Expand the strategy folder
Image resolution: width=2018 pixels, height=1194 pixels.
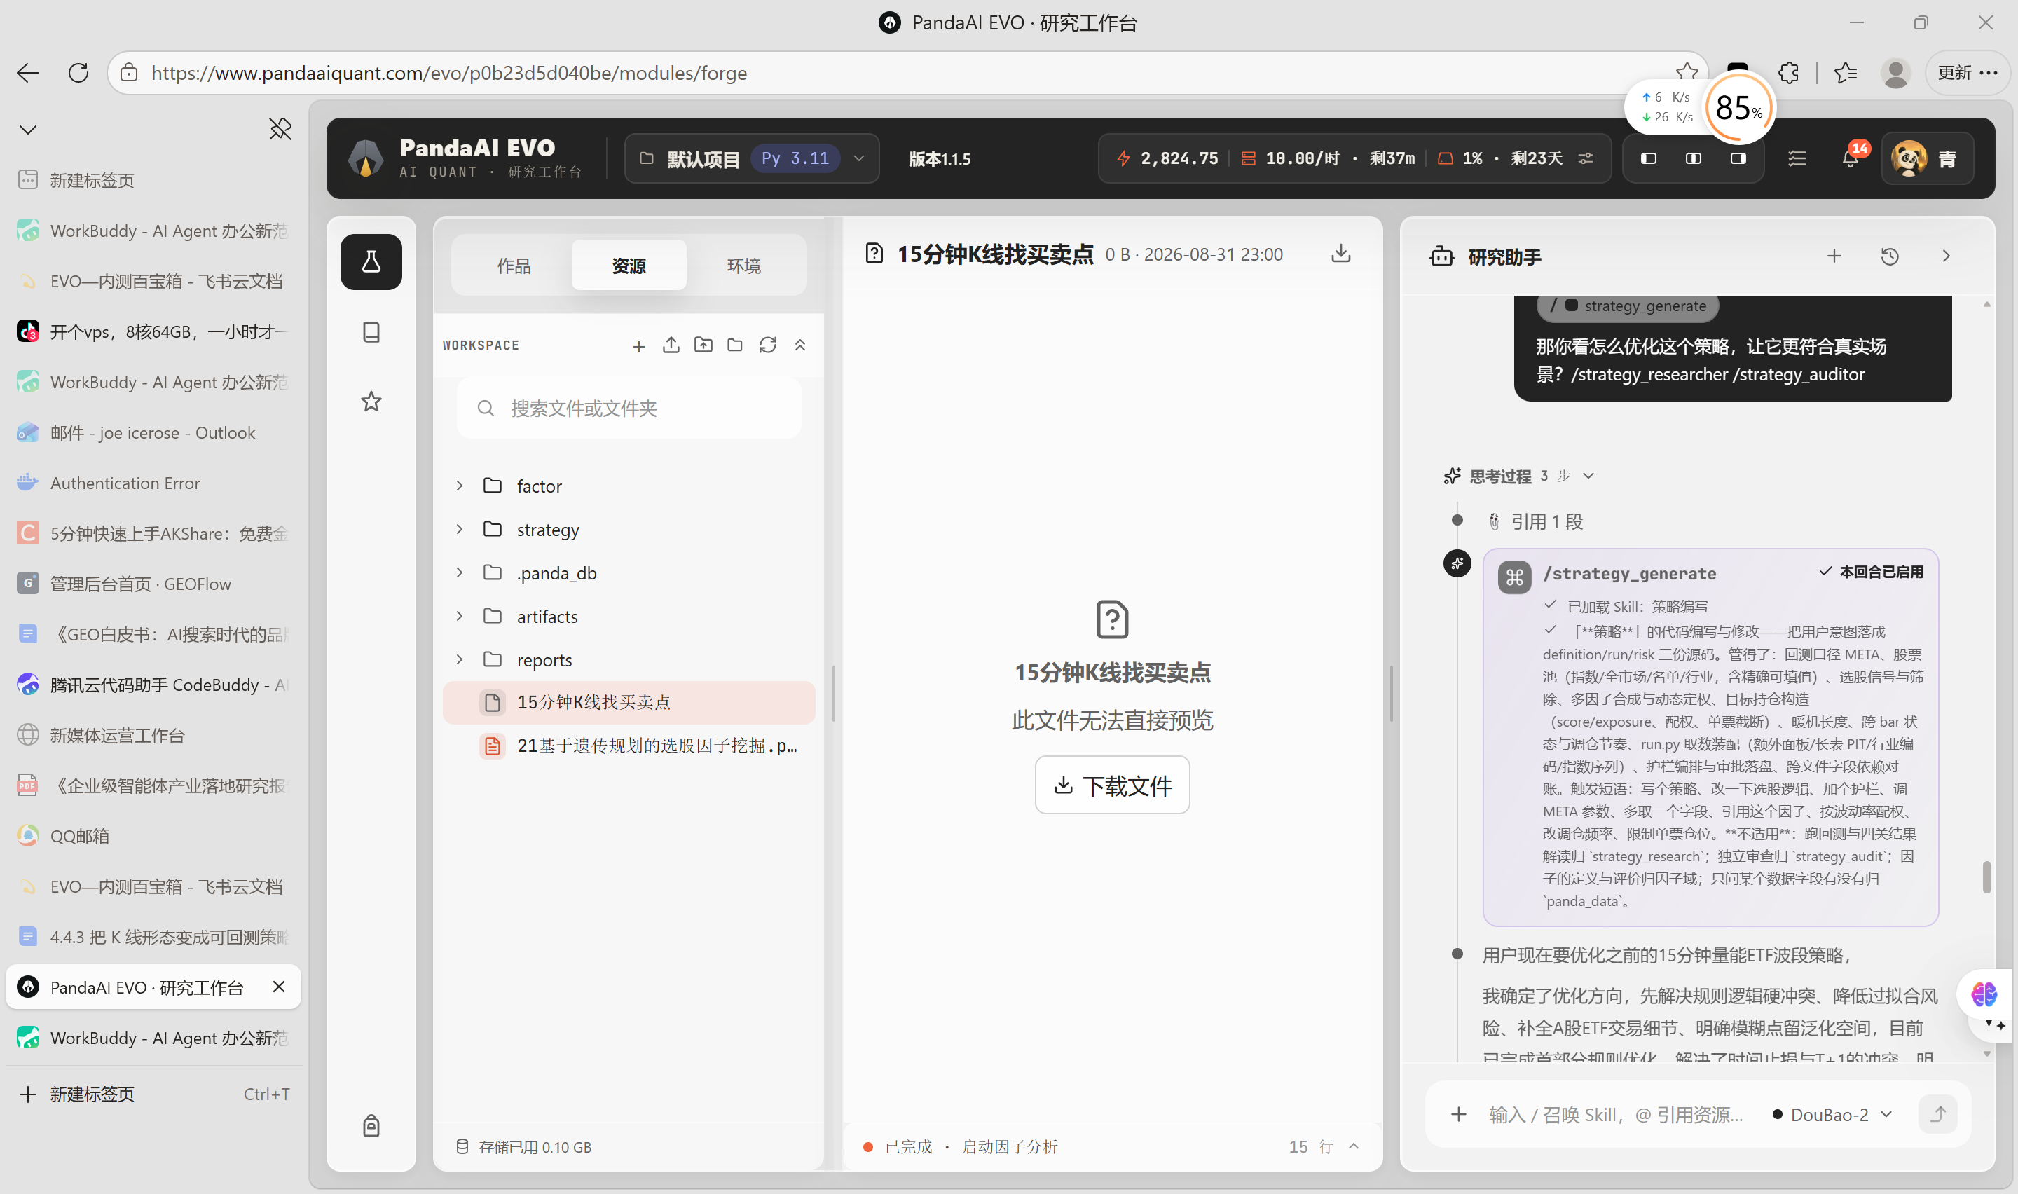(x=459, y=530)
